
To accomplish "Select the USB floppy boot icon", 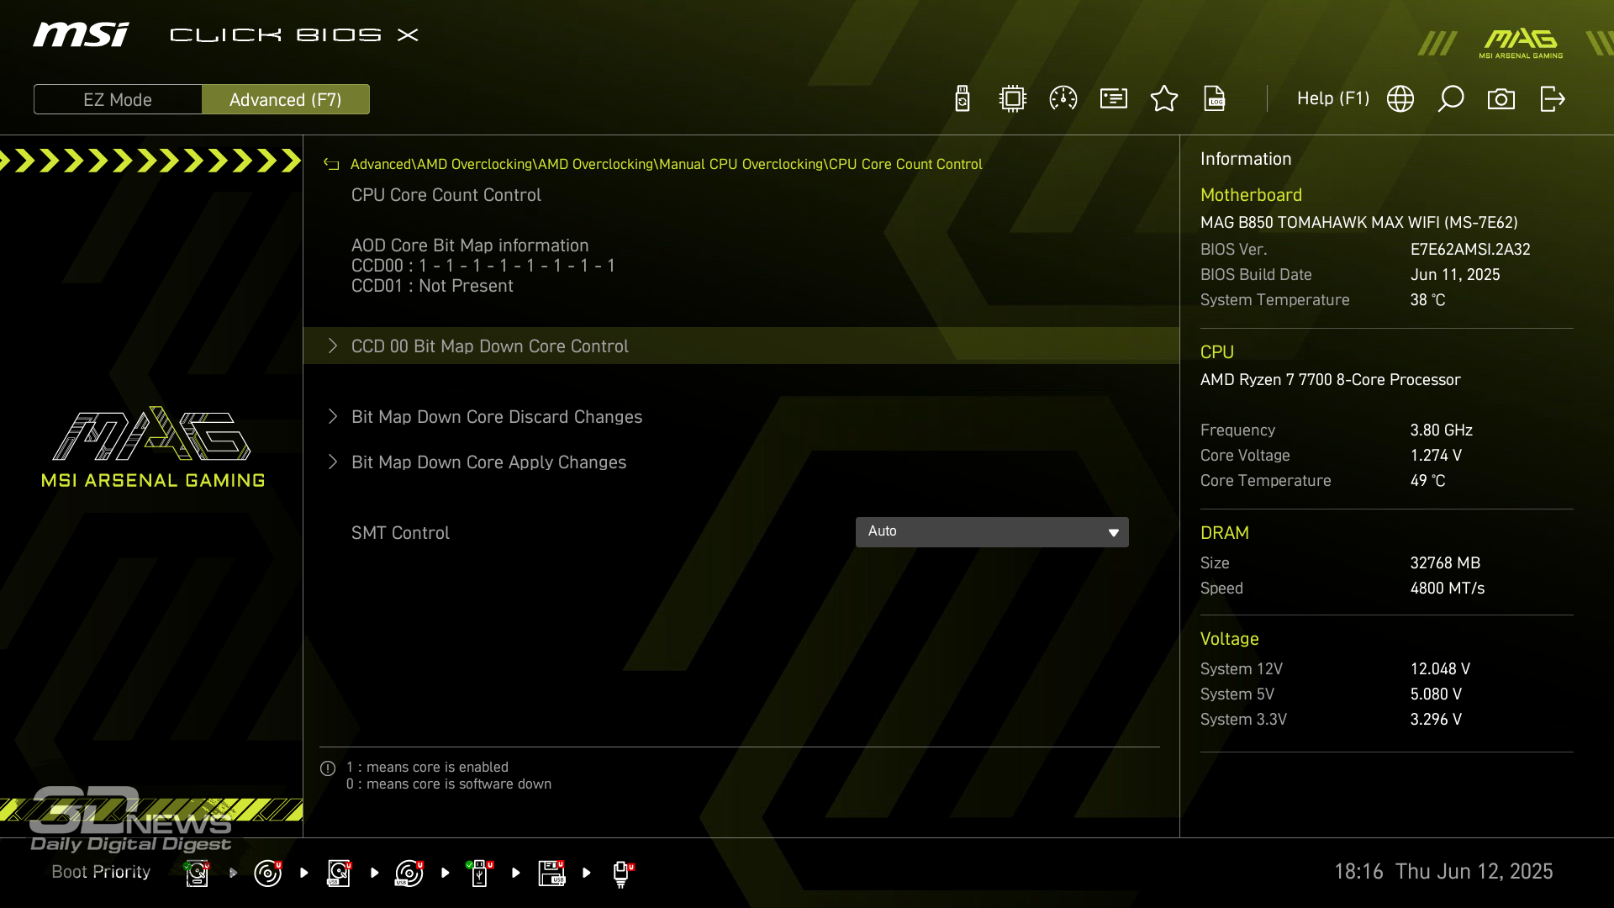I will click(551, 874).
